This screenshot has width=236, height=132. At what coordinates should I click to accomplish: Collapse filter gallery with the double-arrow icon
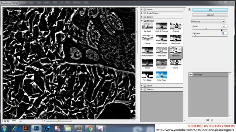190,9
